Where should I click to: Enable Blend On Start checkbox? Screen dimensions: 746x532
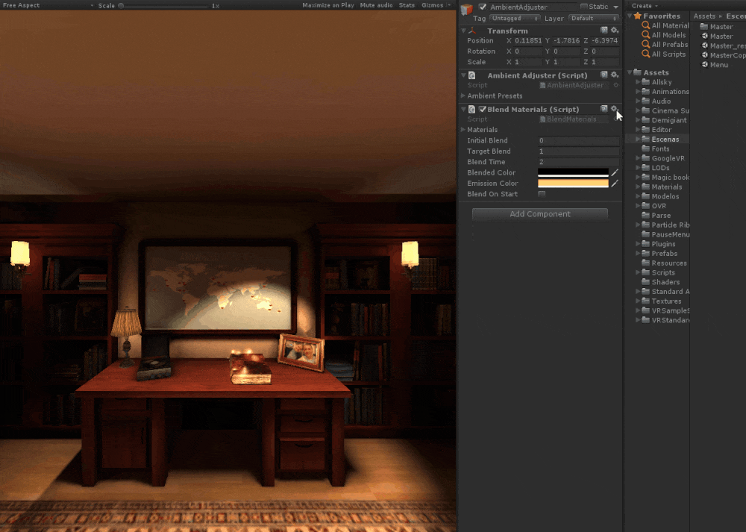pos(542,194)
